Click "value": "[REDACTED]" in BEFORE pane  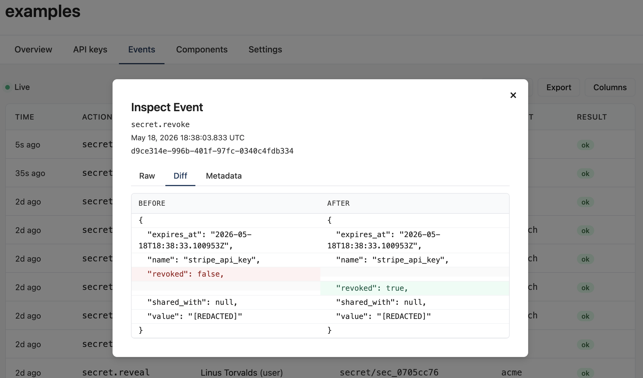tap(195, 316)
